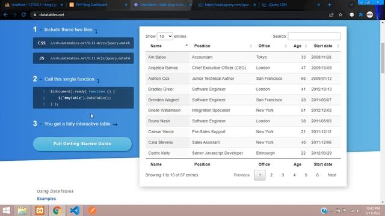This screenshot has height=216, width=385.
Task: Click the Airi Satou name cell
Action: pyautogui.click(x=167, y=57)
